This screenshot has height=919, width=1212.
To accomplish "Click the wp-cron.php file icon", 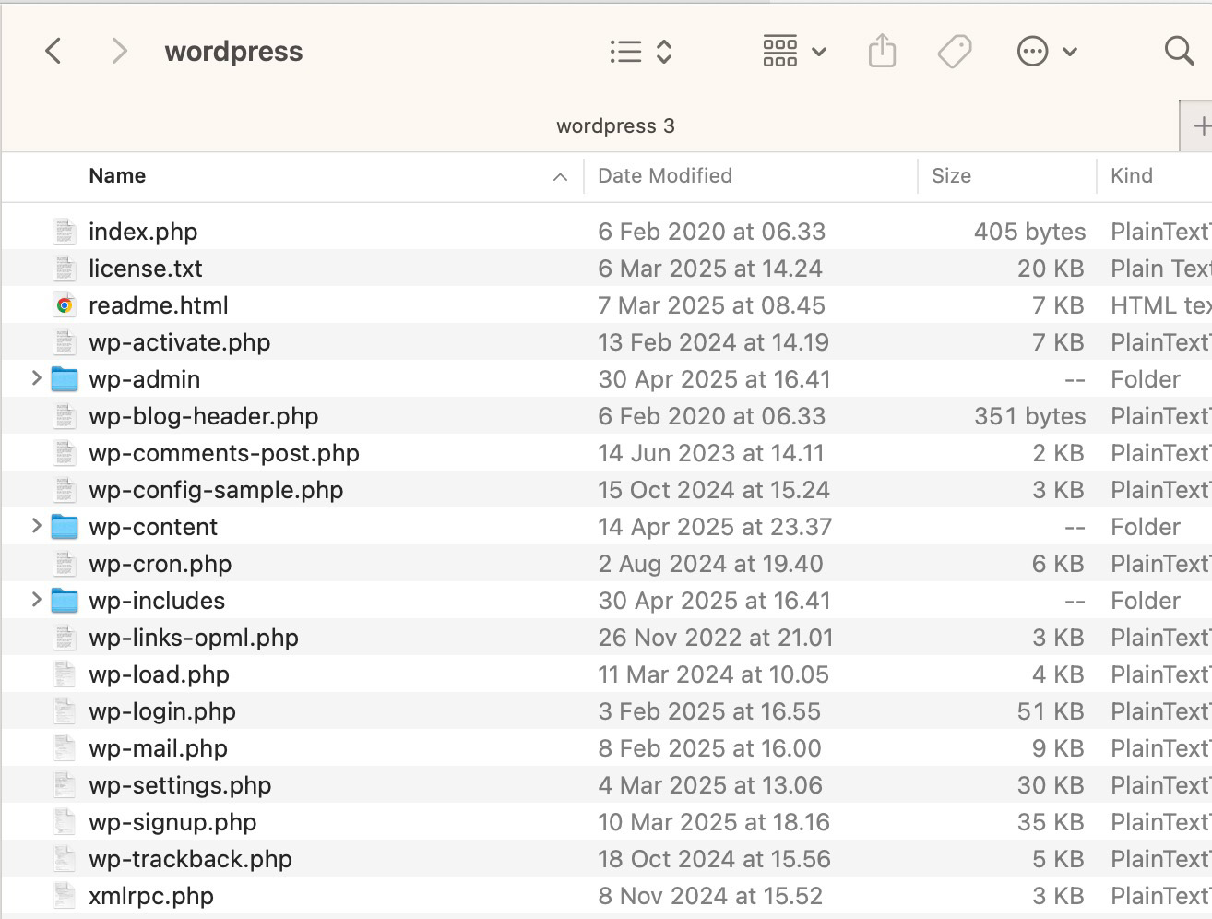I will 65,564.
